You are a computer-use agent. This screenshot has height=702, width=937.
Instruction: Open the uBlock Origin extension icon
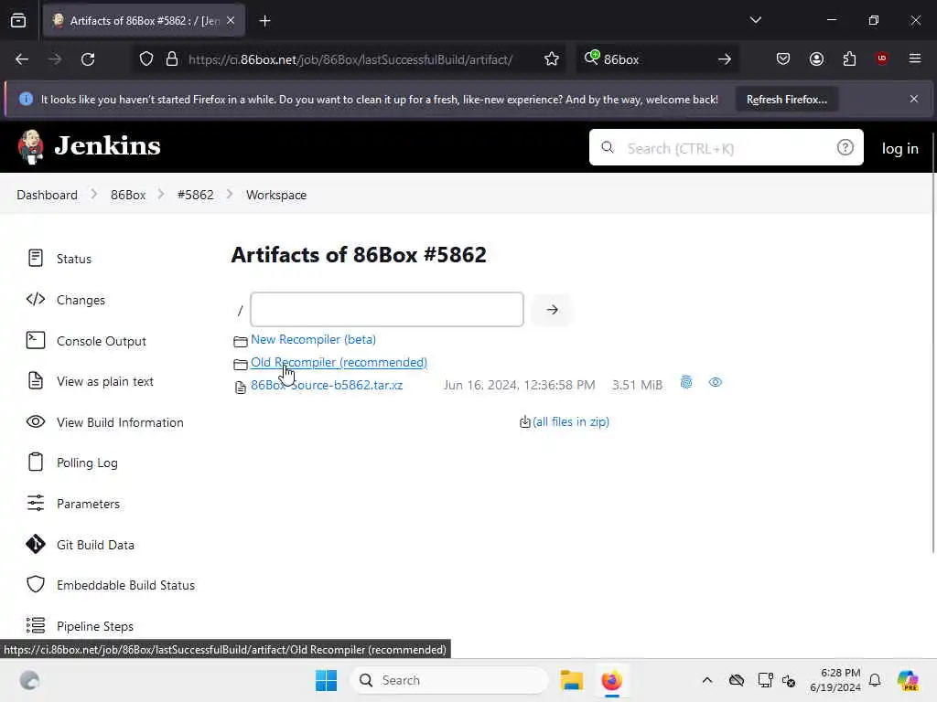click(x=881, y=58)
